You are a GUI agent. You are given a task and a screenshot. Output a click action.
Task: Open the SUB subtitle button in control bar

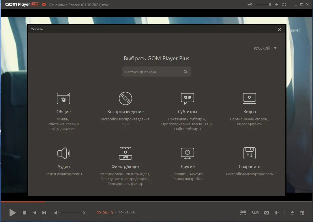(x=255, y=213)
